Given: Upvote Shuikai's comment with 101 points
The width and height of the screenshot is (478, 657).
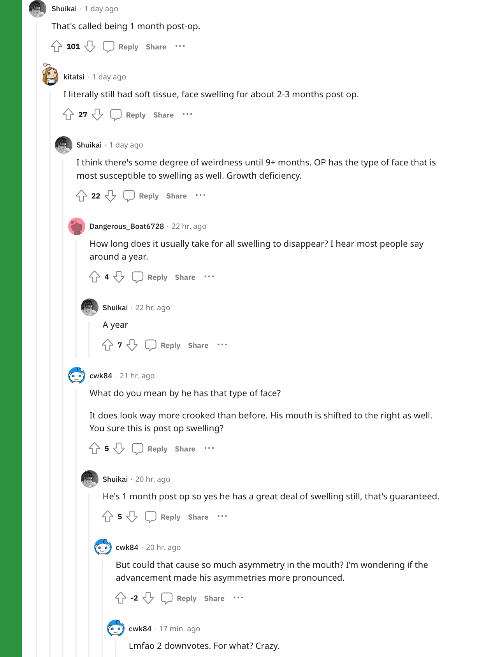Looking at the screenshot, I should (56, 46).
